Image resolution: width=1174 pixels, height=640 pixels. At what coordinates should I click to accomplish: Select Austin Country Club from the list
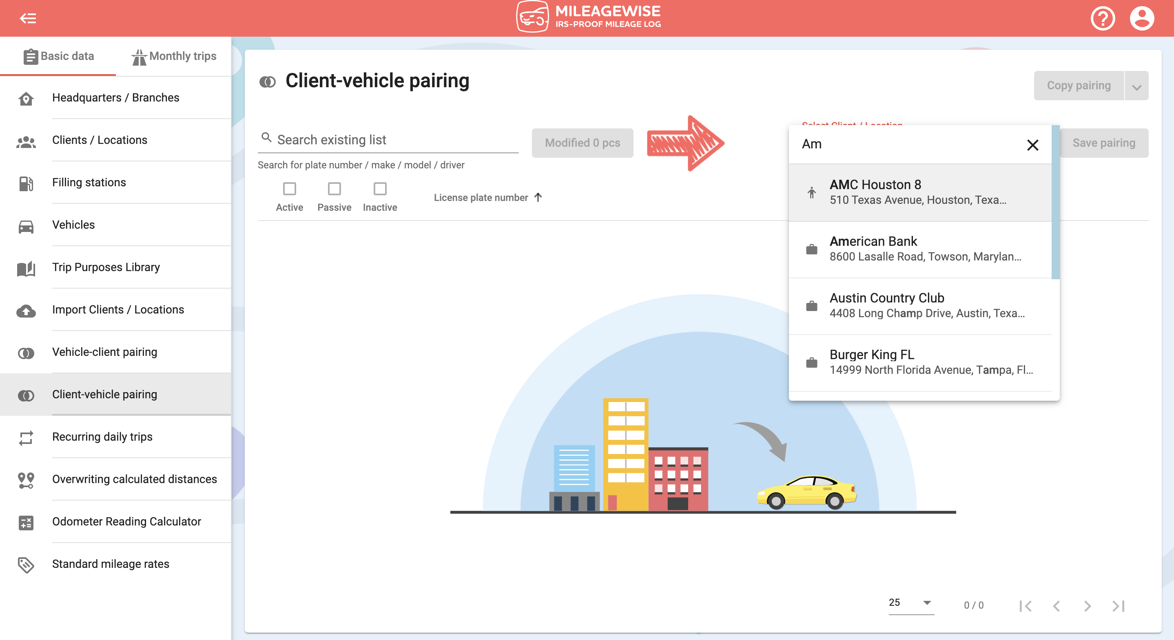[920, 306]
